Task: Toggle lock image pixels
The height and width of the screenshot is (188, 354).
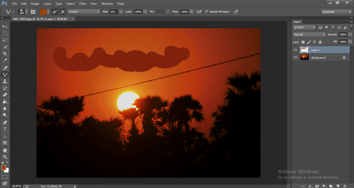Action: 309,42
